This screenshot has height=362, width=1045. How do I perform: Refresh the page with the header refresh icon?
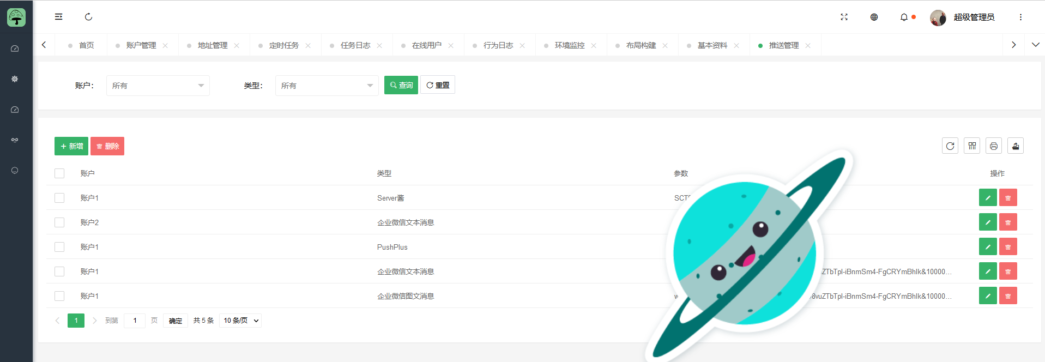(x=88, y=17)
